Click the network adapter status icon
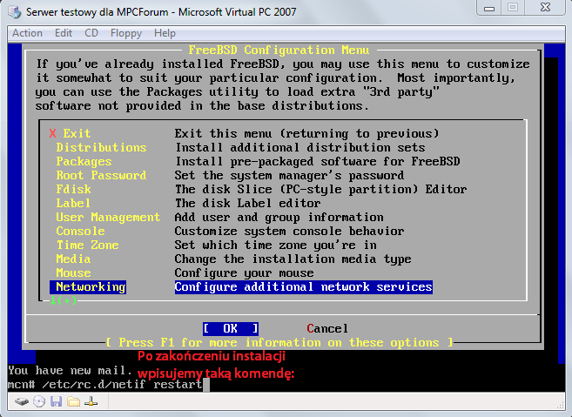The image size is (572, 417). pos(91,401)
